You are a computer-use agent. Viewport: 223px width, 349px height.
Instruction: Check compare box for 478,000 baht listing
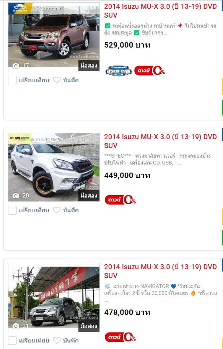(x=12, y=340)
